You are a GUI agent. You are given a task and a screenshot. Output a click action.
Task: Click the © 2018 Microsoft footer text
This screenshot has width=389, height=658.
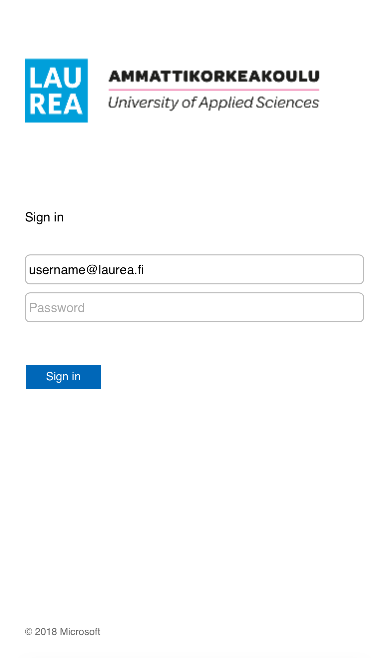click(x=63, y=632)
